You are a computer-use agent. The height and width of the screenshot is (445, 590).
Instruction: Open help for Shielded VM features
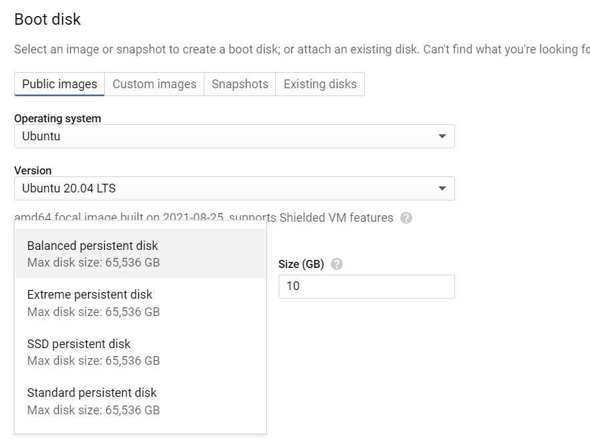pyautogui.click(x=406, y=218)
